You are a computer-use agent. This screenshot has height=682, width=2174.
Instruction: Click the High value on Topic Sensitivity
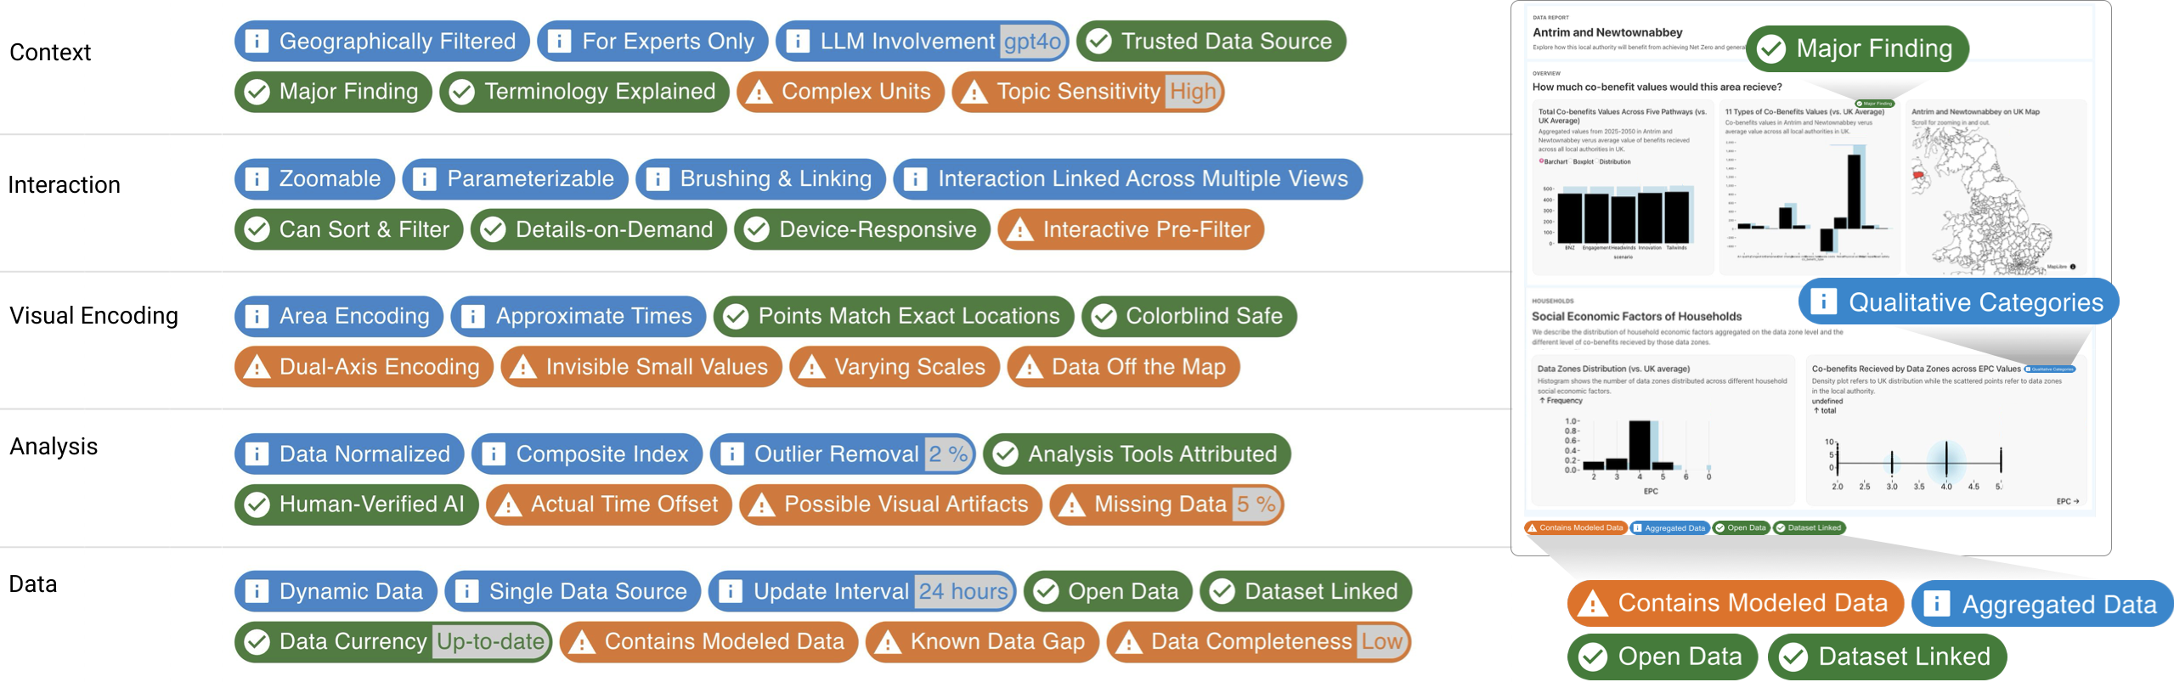[x=1194, y=92]
